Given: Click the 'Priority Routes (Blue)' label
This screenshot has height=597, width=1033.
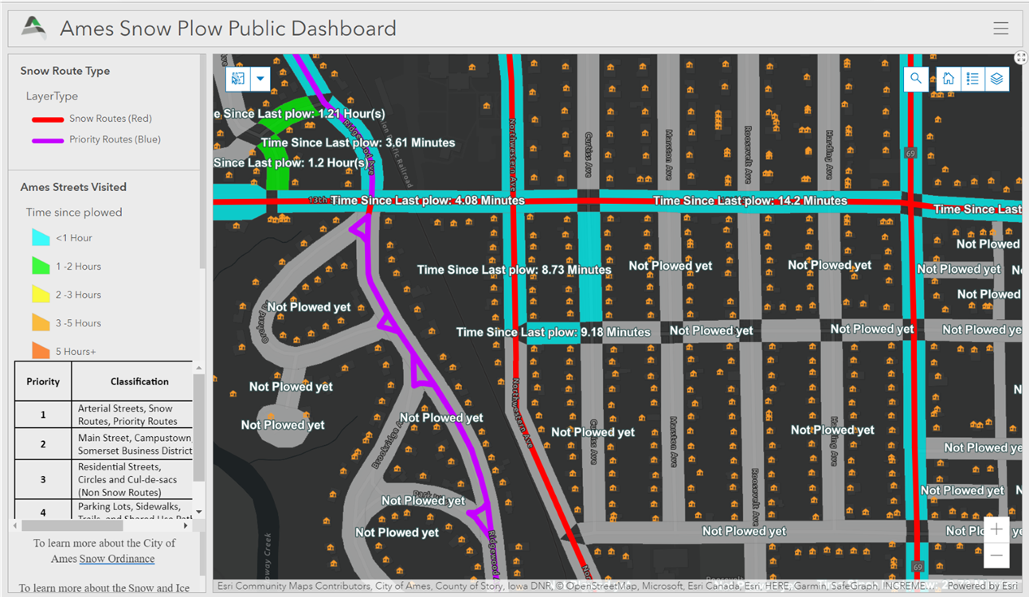Looking at the screenshot, I should (x=115, y=139).
